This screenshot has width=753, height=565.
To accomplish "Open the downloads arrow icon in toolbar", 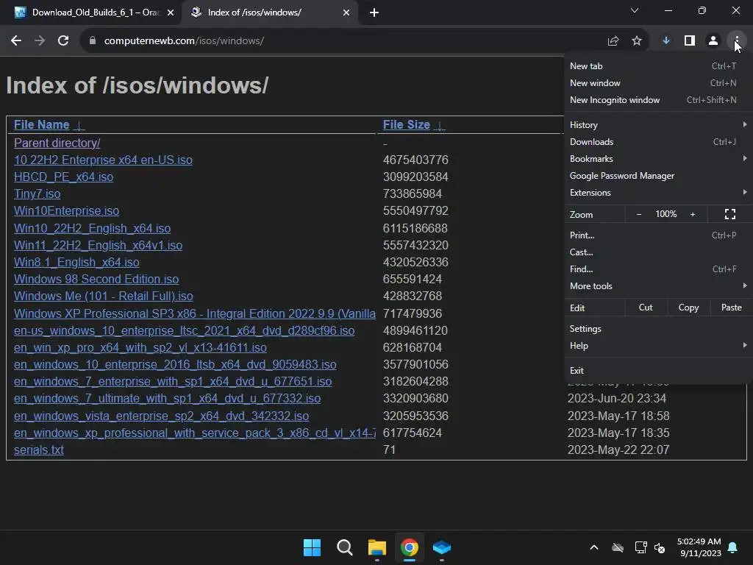I will (665, 41).
